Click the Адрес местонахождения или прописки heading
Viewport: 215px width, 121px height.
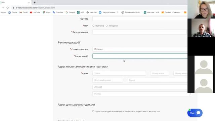[83, 67]
